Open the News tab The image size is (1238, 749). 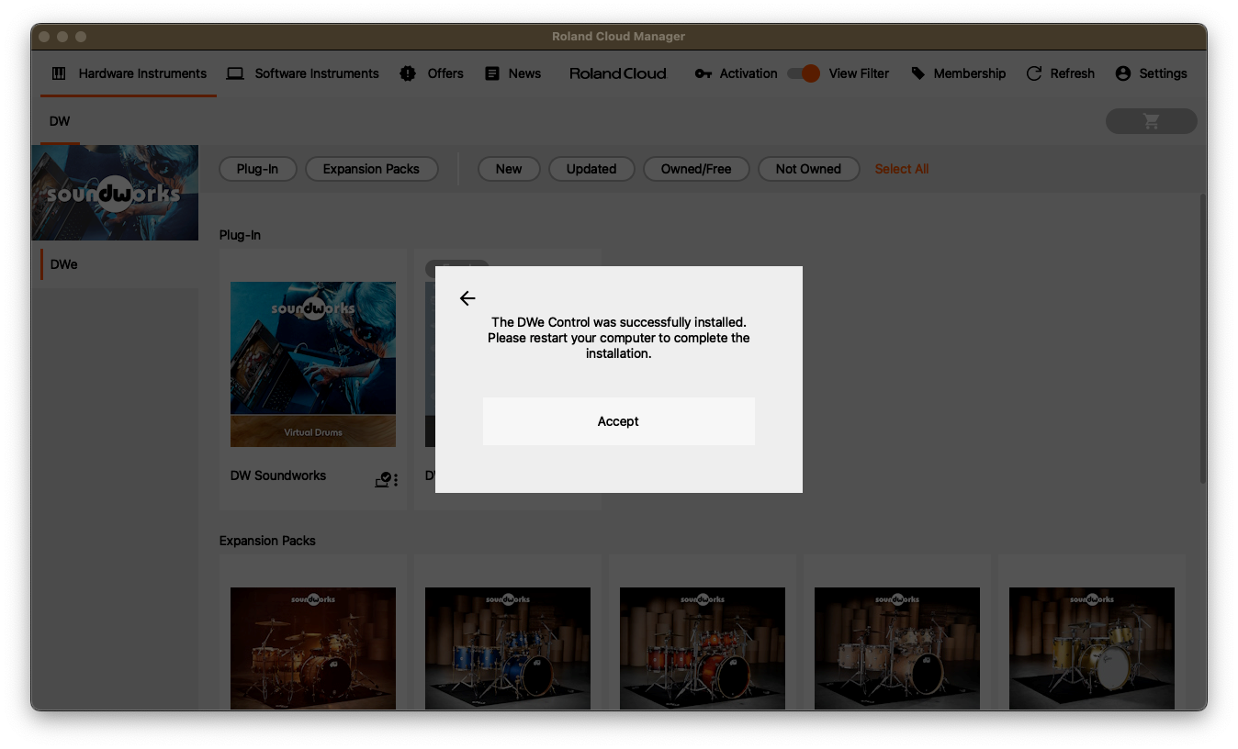point(513,73)
